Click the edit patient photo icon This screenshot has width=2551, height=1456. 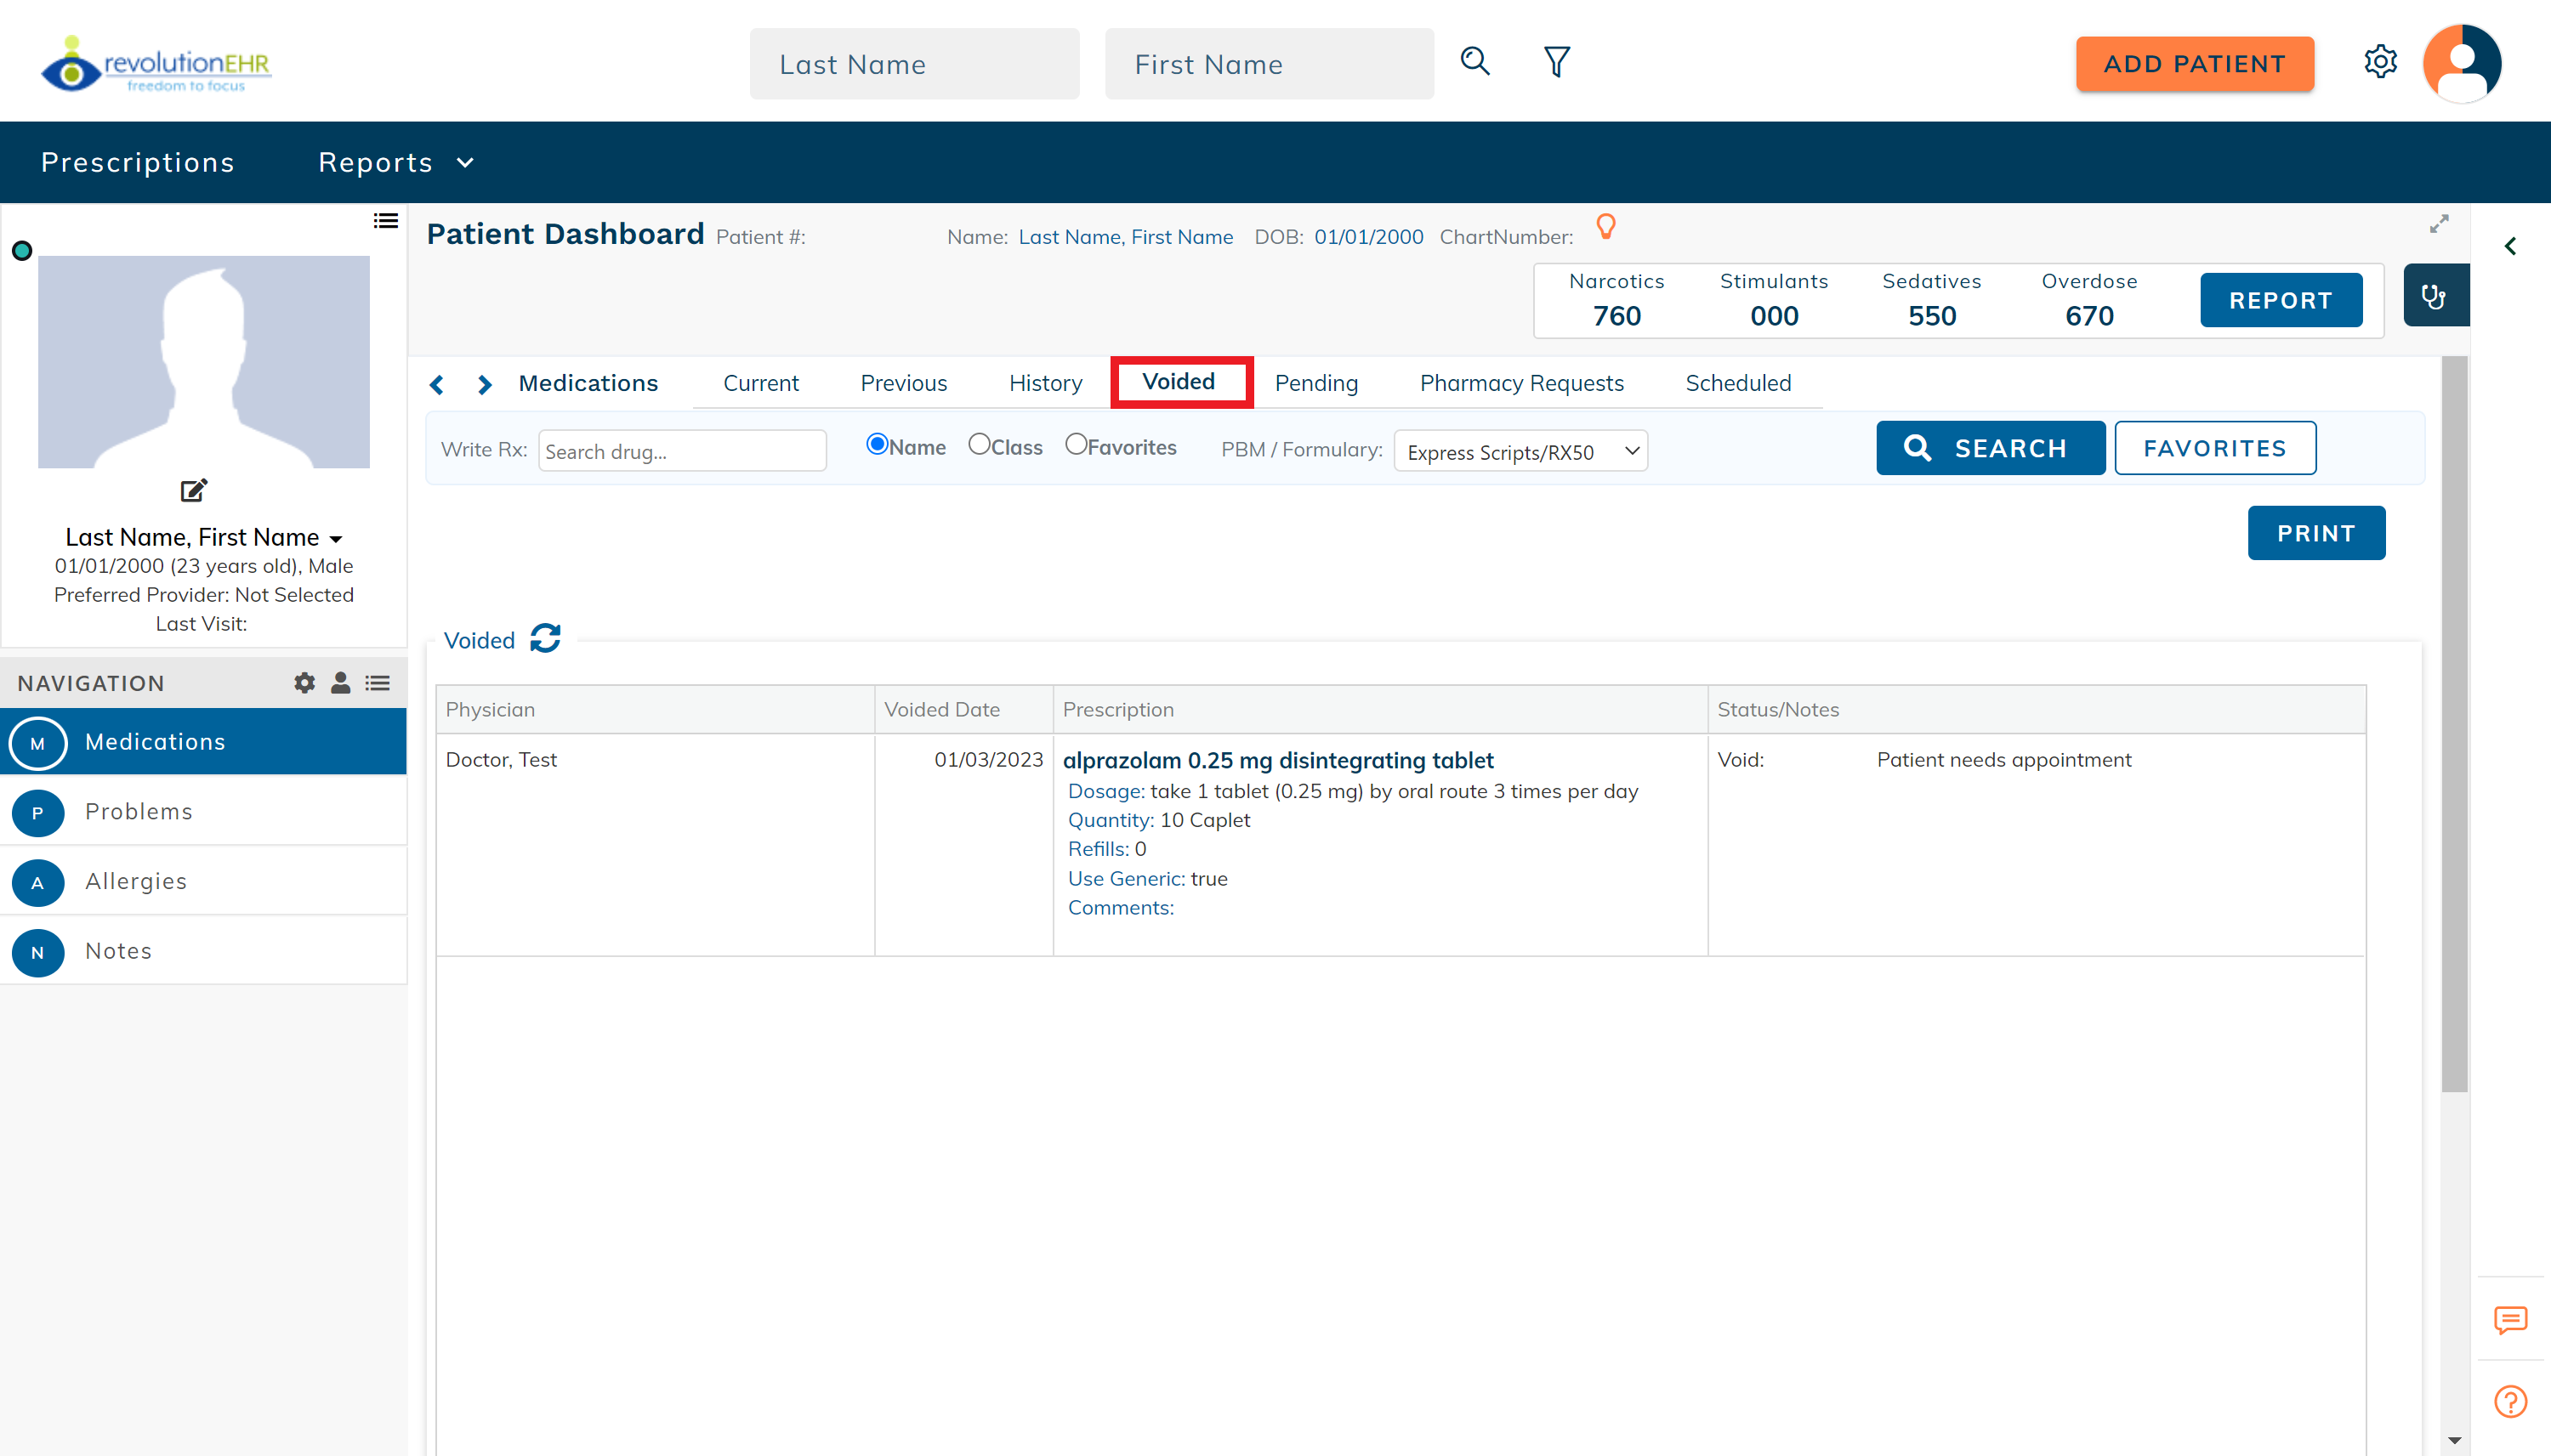[193, 490]
